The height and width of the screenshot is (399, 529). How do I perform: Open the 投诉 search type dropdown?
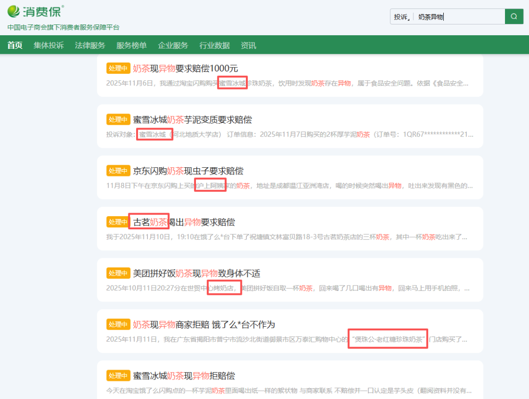402,17
